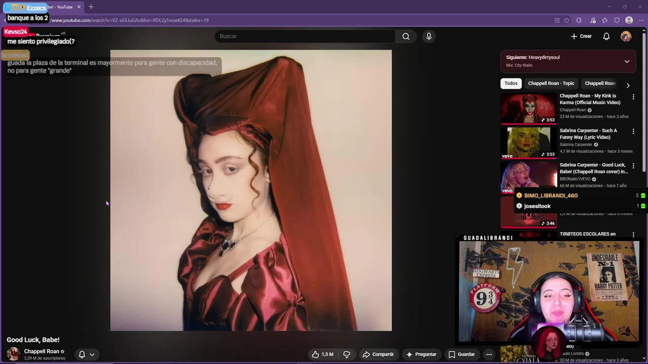Start voice search with microphone
This screenshot has width=648, height=364.
pyautogui.click(x=429, y=36)
